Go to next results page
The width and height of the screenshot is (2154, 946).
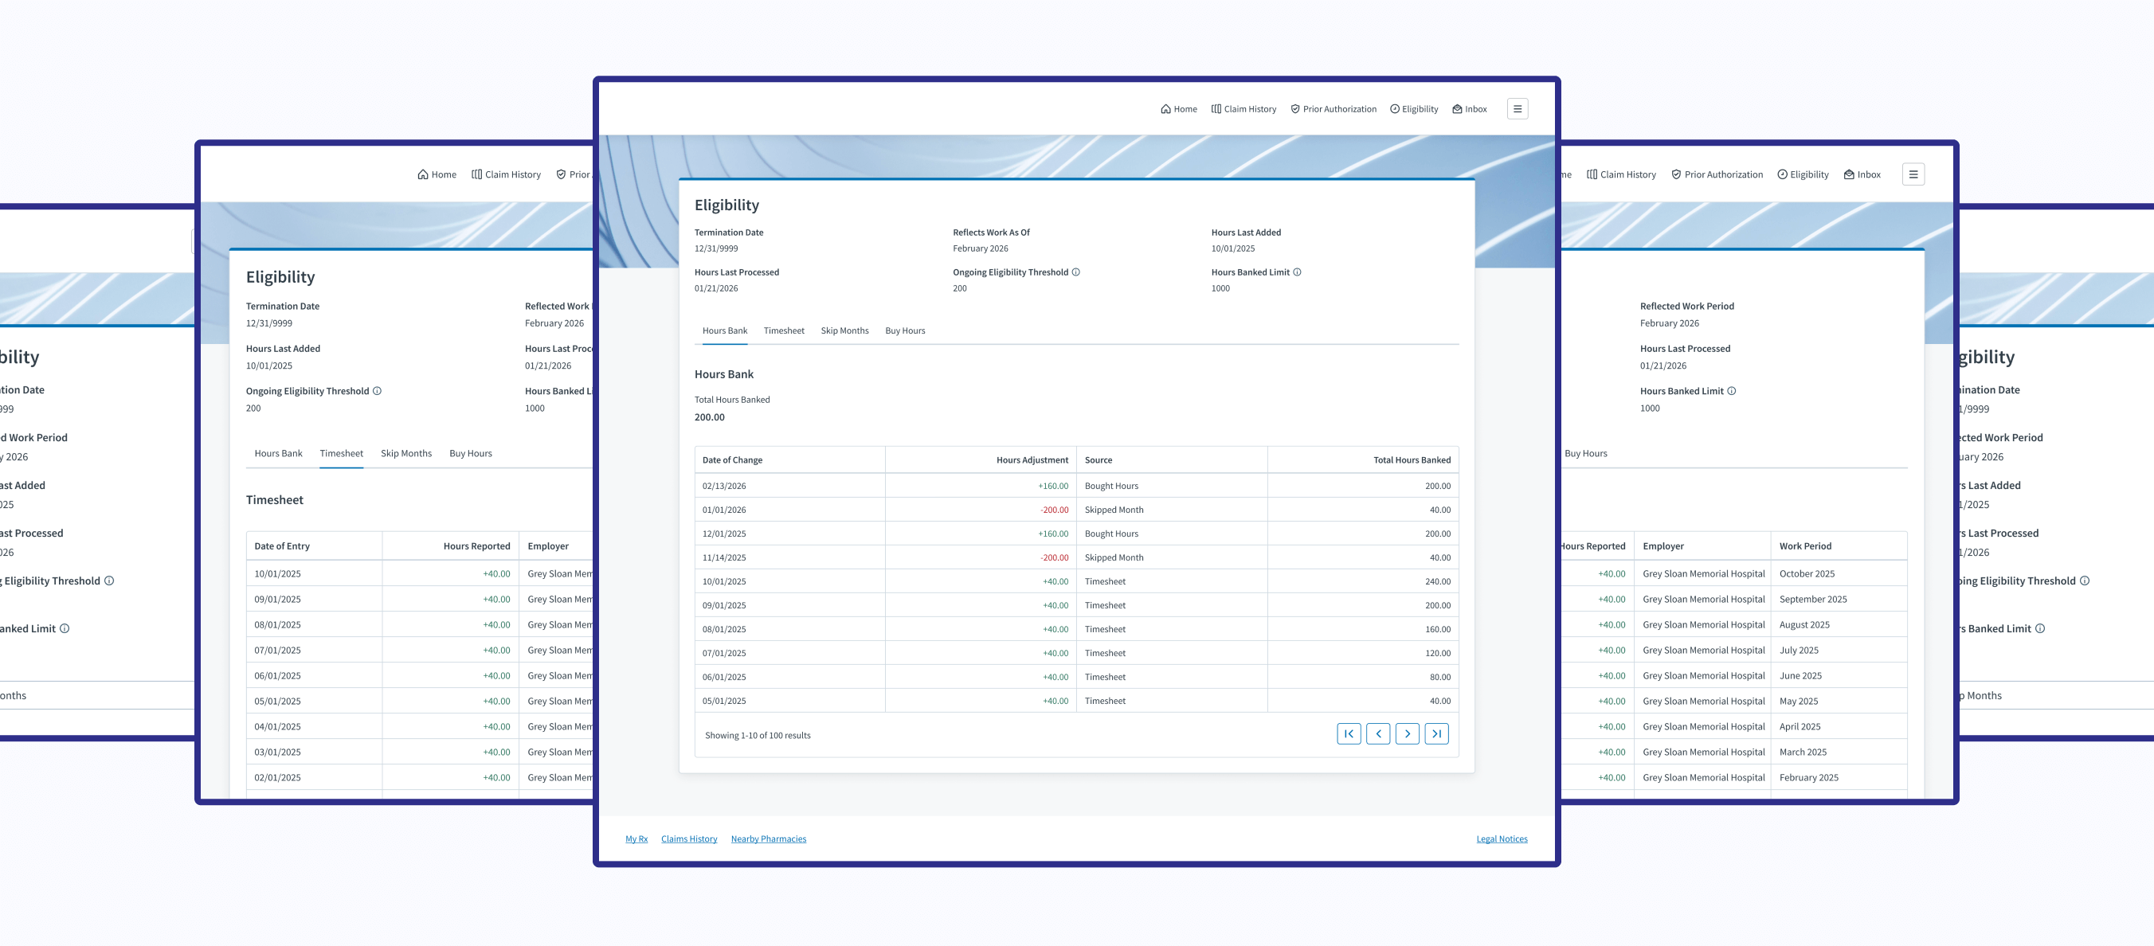pos(1407,733)
